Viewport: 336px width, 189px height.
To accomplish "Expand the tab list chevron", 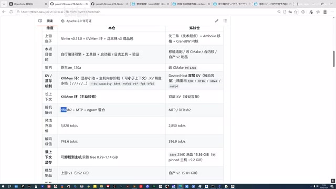I will [x=4, y=4].
